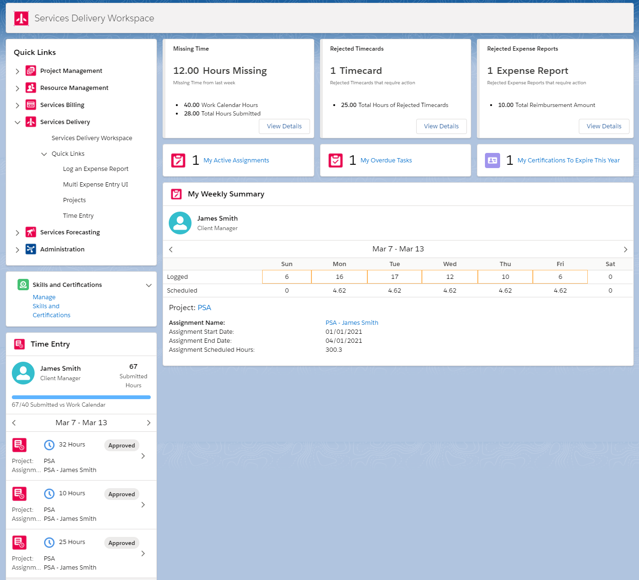
Task: Click the Administration icon in Quick Links
Action: [x=31, y=250]
